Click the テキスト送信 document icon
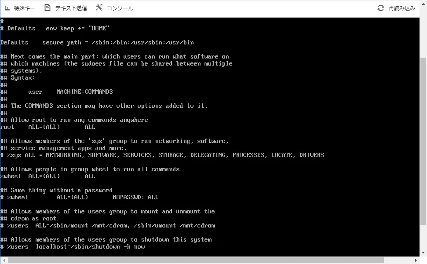This screenshot has width=427, height=264. click(x=47, y=7)
